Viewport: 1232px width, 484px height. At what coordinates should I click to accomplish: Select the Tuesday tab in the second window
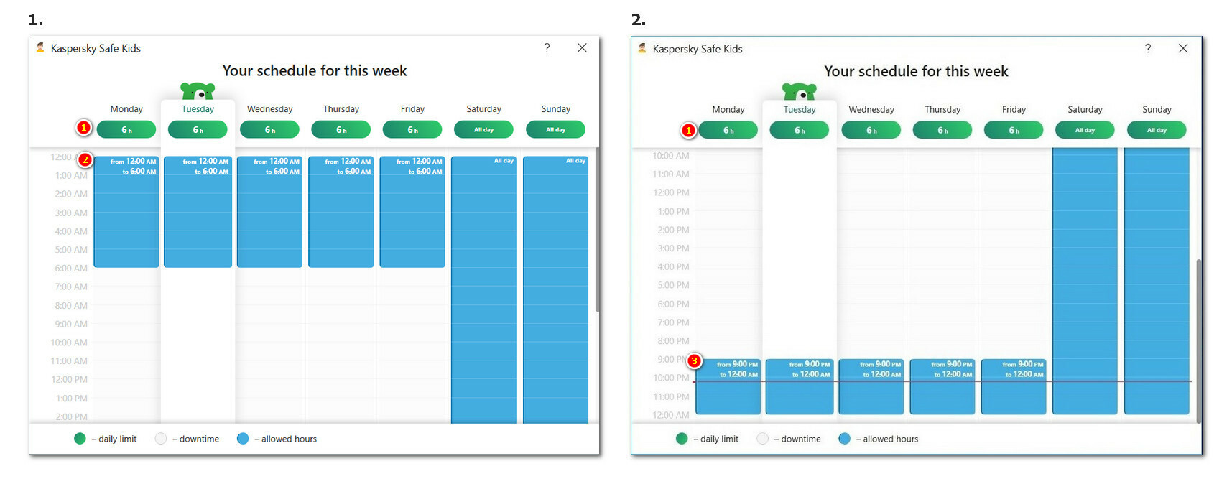[799, 110]
